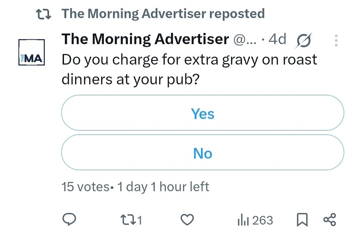The image size is (356, 234).
Task: Like the post with the heart icon
Action: 187,220
